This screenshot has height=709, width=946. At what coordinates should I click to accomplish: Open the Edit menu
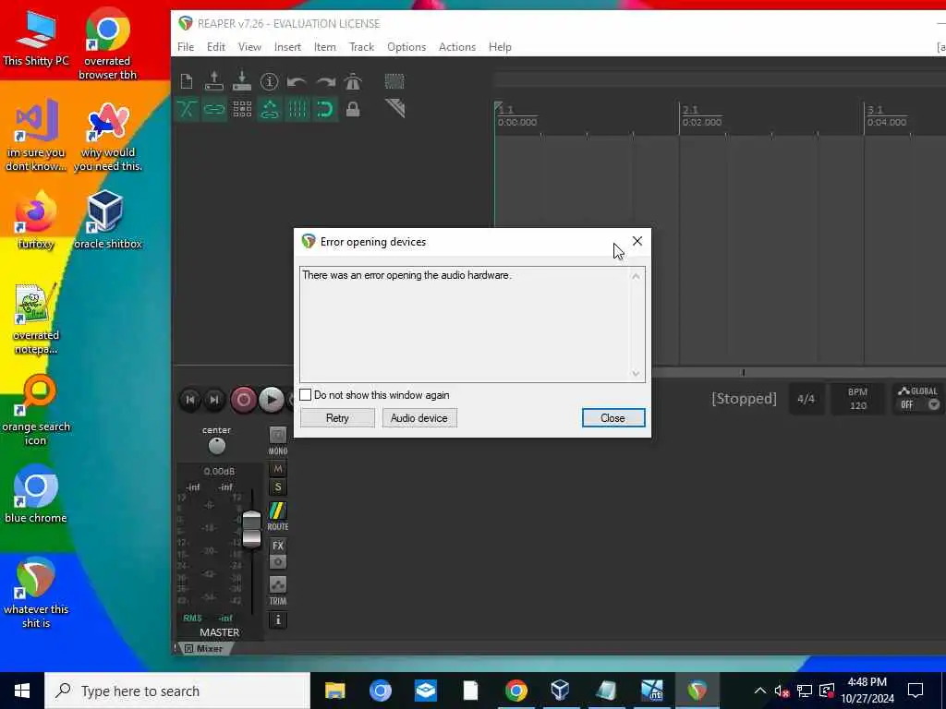[x=215, y=47]
